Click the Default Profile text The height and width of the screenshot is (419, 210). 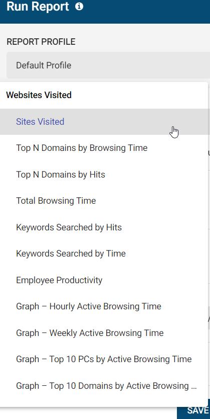coord(44,65)
